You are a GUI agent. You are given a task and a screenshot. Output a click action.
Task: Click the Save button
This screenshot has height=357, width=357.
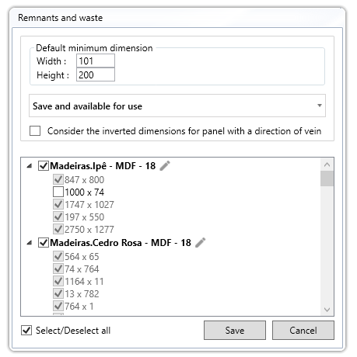(235, 331)
